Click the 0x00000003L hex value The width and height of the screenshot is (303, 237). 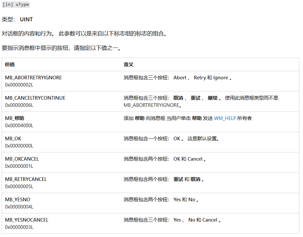pyautogui.click(x=19, y=227)
